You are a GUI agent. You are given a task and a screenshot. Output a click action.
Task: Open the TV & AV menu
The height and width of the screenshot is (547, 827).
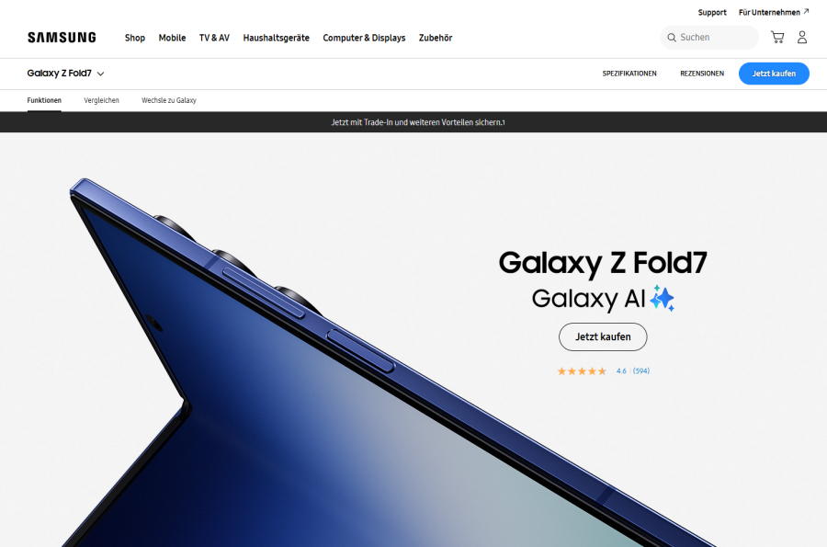214,38
